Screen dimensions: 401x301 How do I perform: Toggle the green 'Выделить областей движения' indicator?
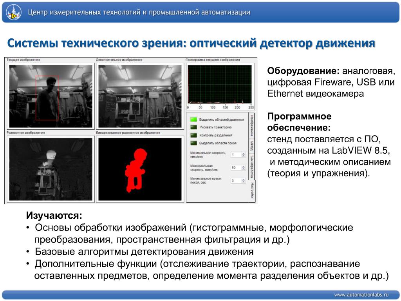tap(193, 119)
